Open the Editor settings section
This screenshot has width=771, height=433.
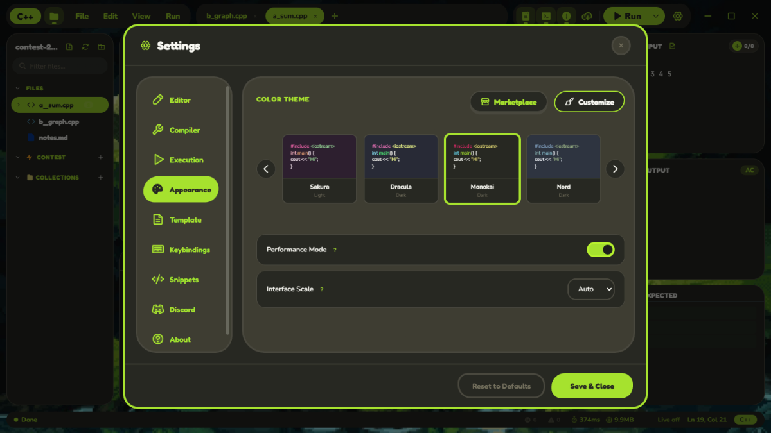point(181,100)
